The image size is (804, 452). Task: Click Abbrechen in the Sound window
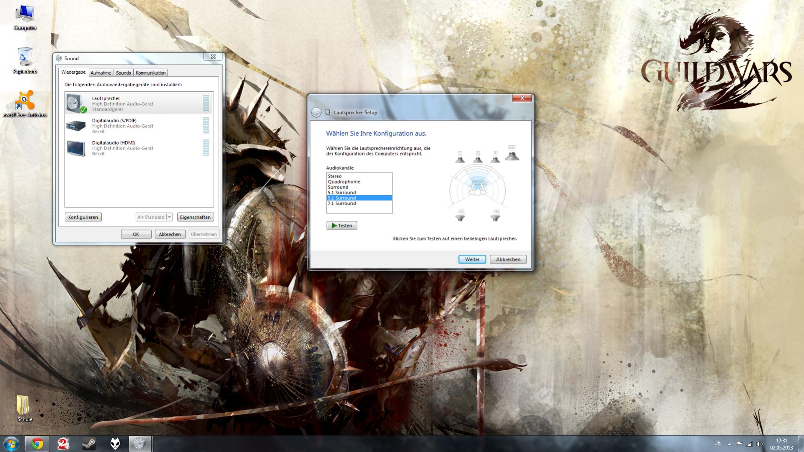coord(170,234)
